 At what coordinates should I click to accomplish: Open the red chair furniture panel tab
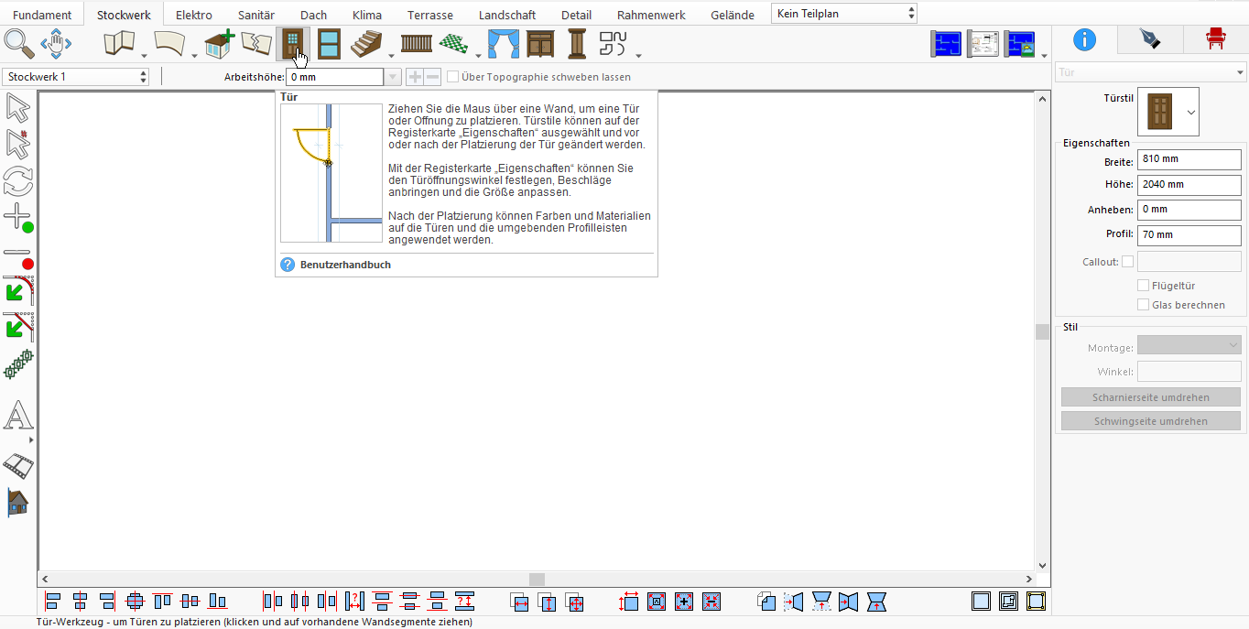(1216, 38)
